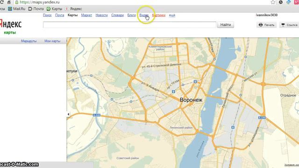Viewport: 299px width, 168px height.
Task: Collapse the left panel with the arrow
Action: click(68, 114)
